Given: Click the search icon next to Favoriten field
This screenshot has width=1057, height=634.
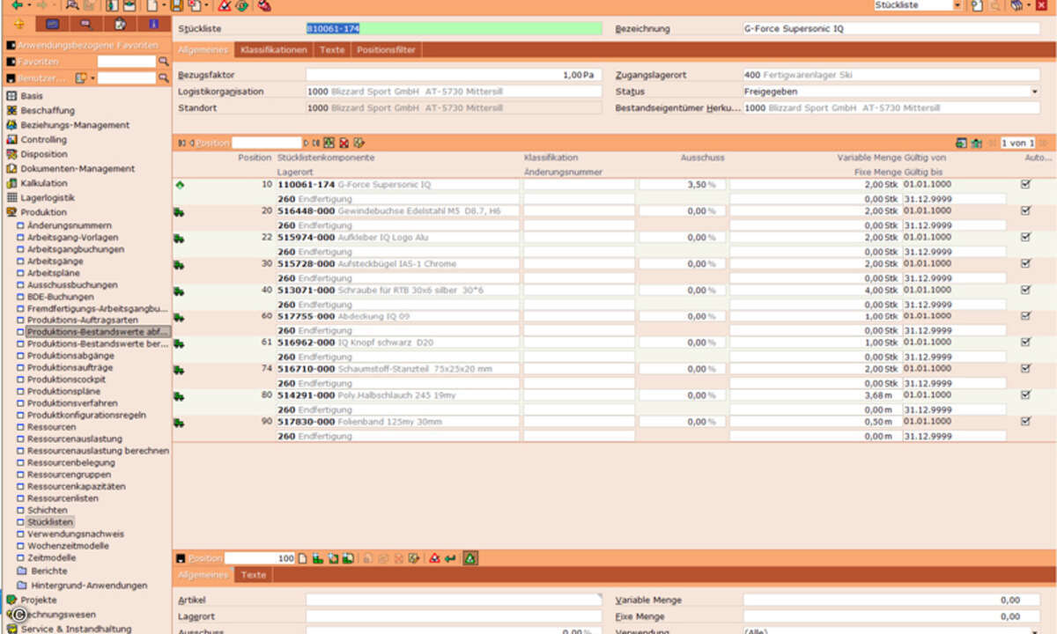Looking at the screenshot, I should 163,62.
